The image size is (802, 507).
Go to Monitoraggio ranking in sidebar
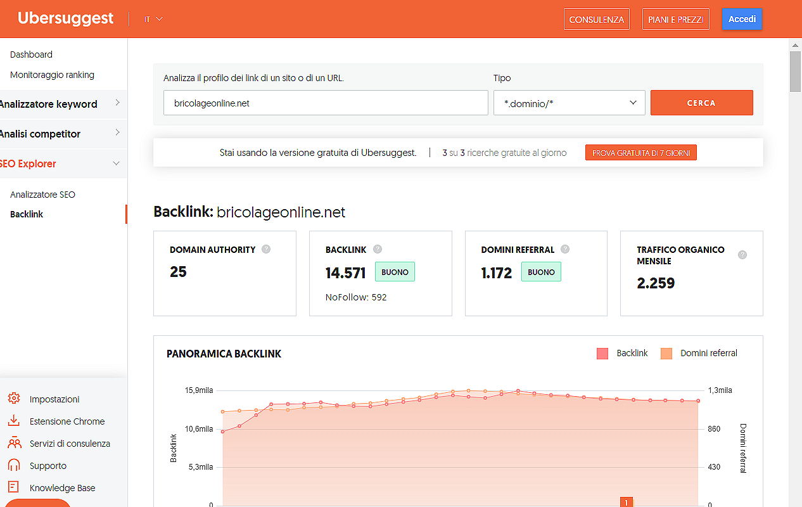click(52, 75)
